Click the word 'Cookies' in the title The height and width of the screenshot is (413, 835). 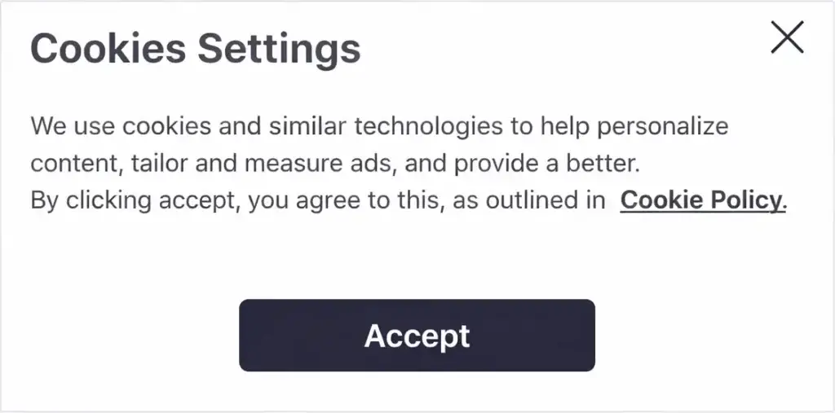point(108,49)
